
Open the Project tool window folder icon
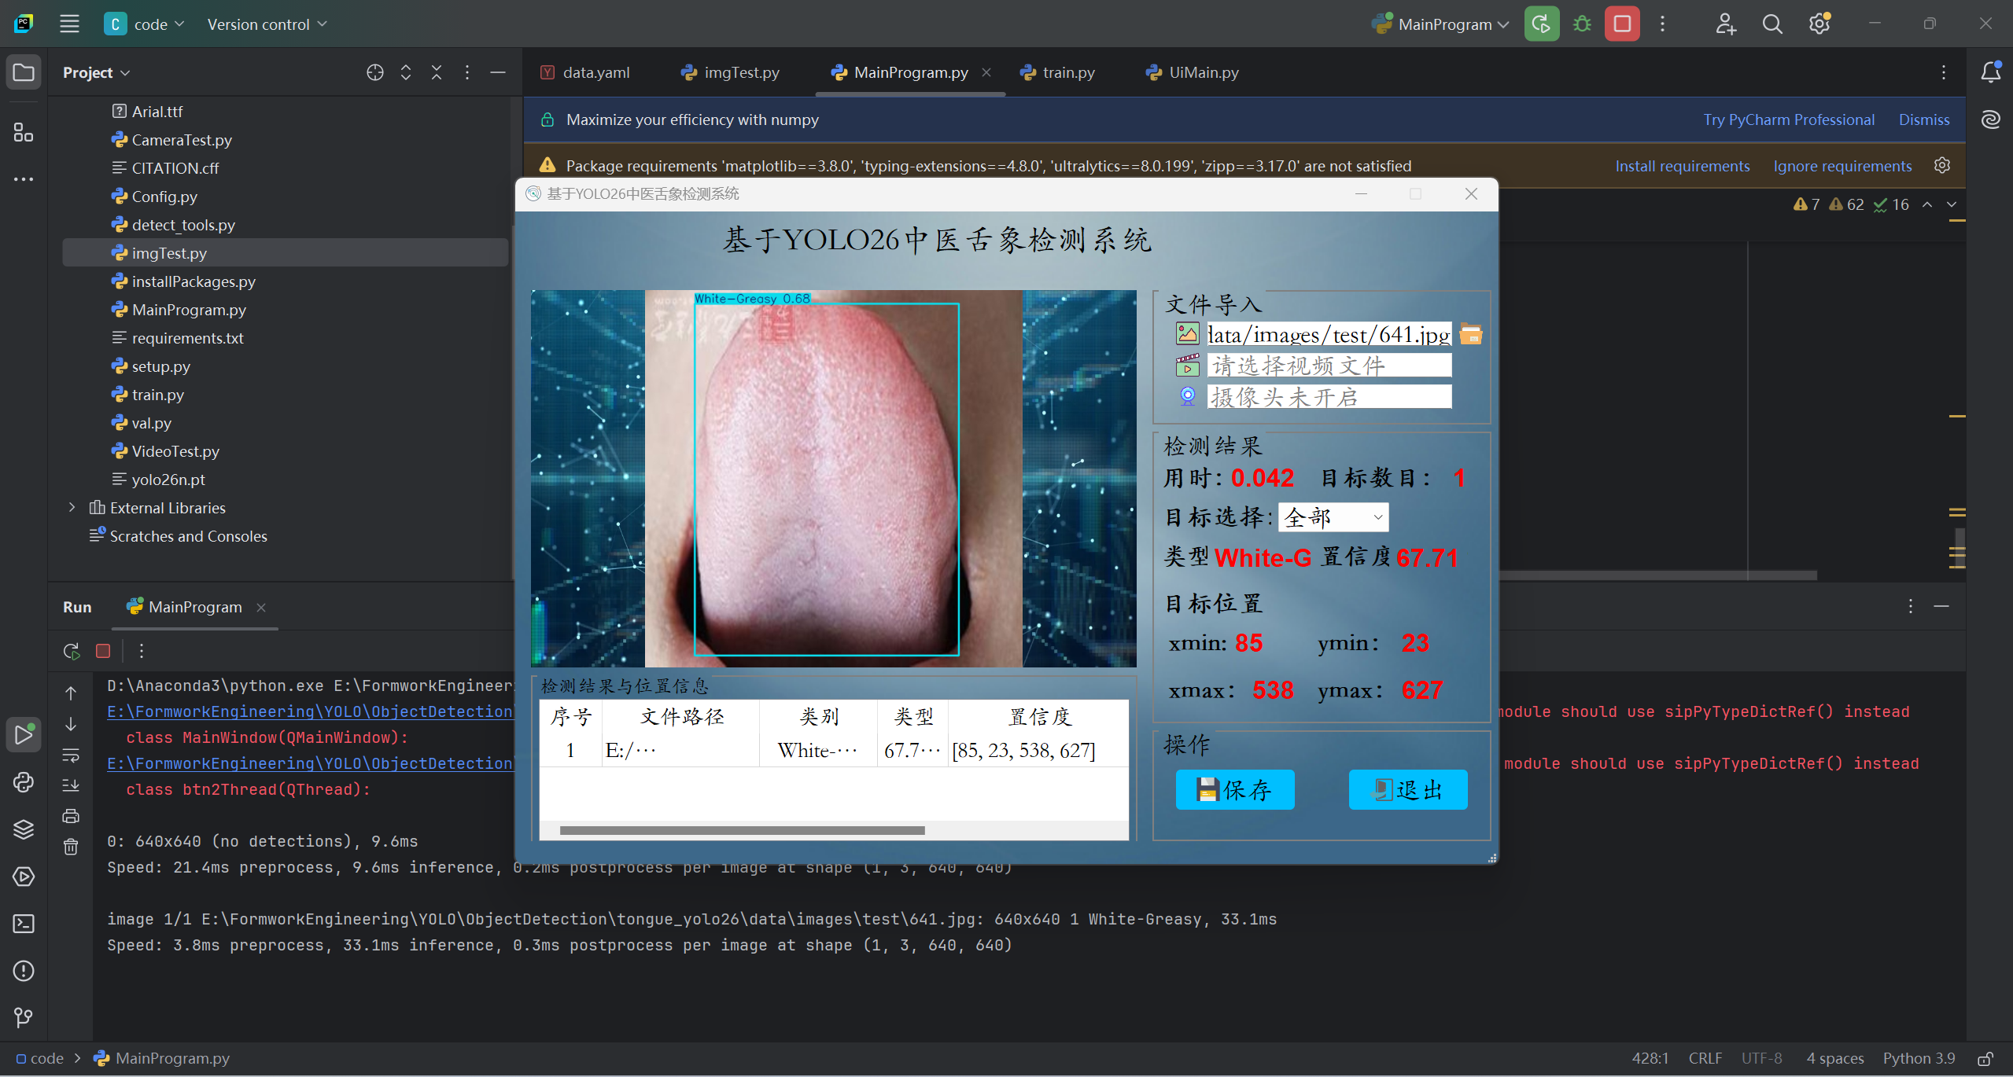24,72
